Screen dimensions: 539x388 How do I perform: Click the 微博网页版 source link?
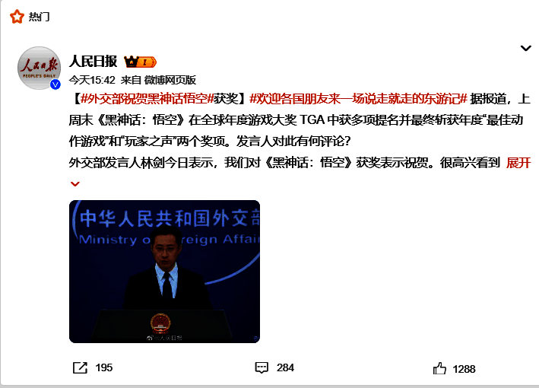[170, 80]
